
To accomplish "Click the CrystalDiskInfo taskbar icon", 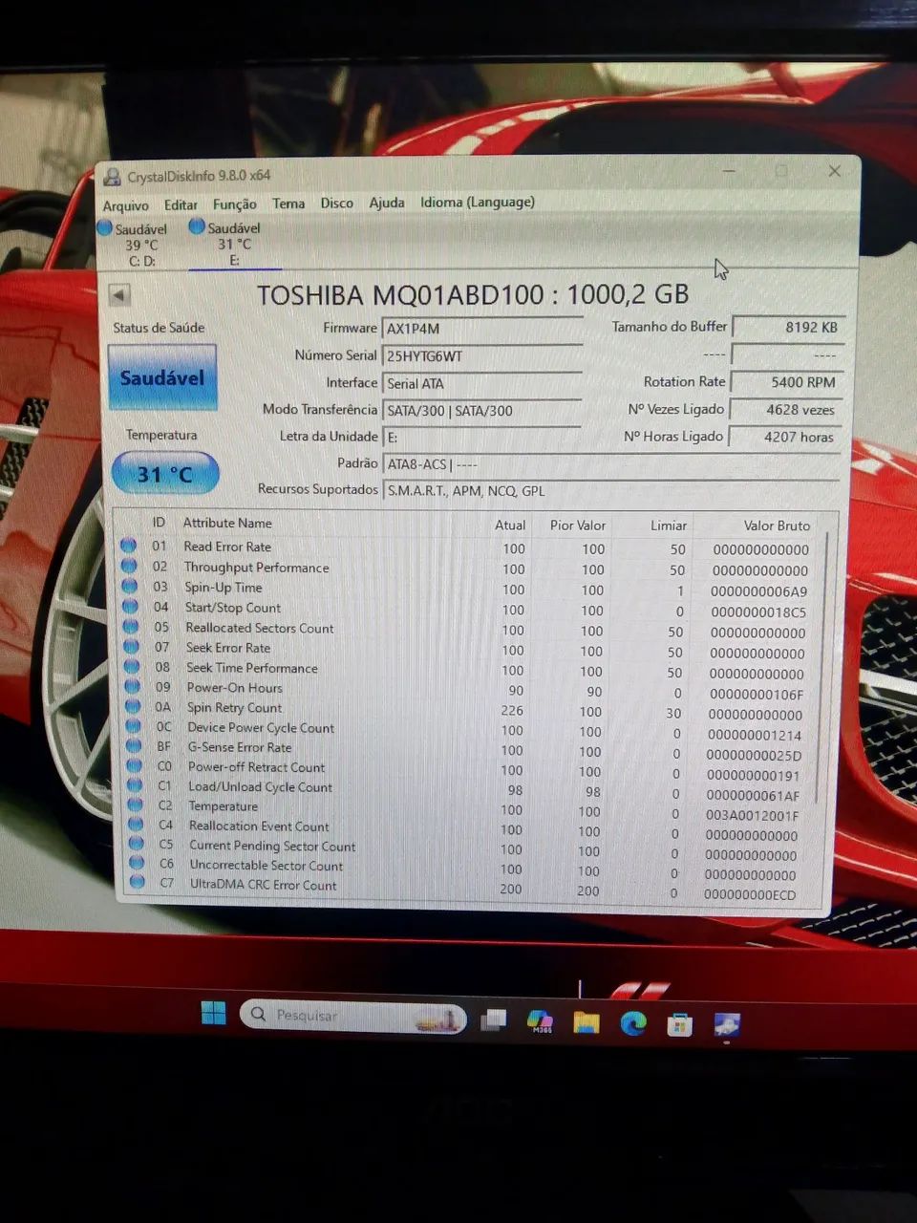I will click(727, 1024).
